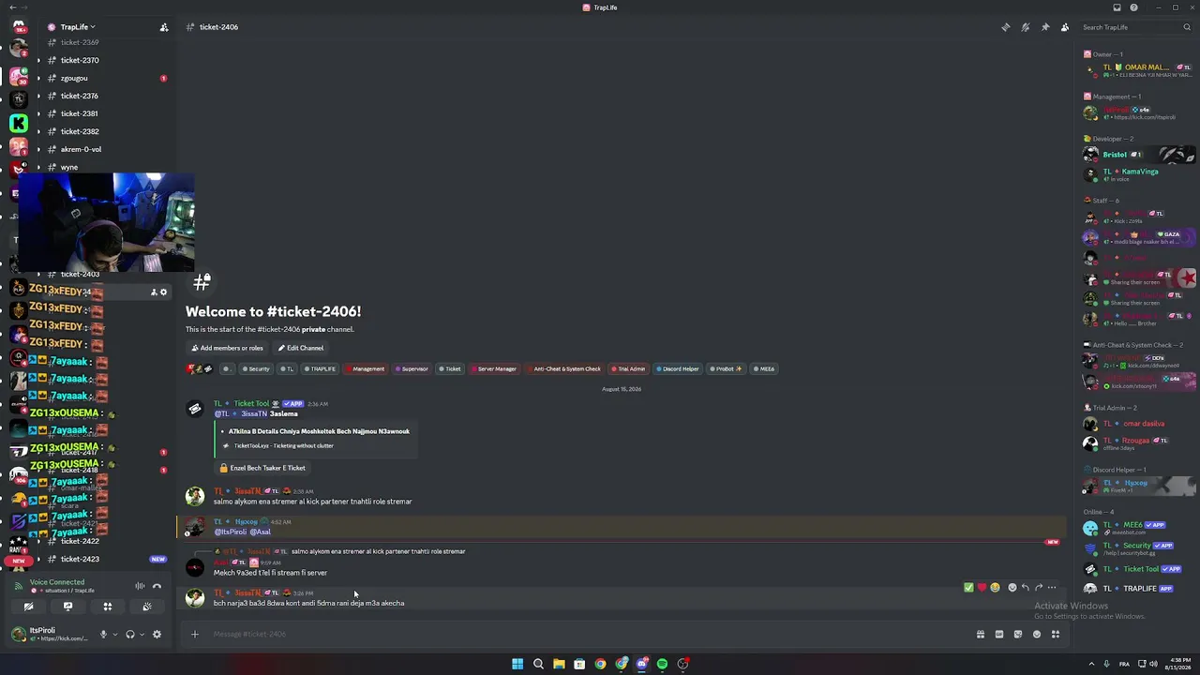This screenshot has width=1200, height=675.
Task: Open the emoji picker in message bar
Action: coord(1037,634)
